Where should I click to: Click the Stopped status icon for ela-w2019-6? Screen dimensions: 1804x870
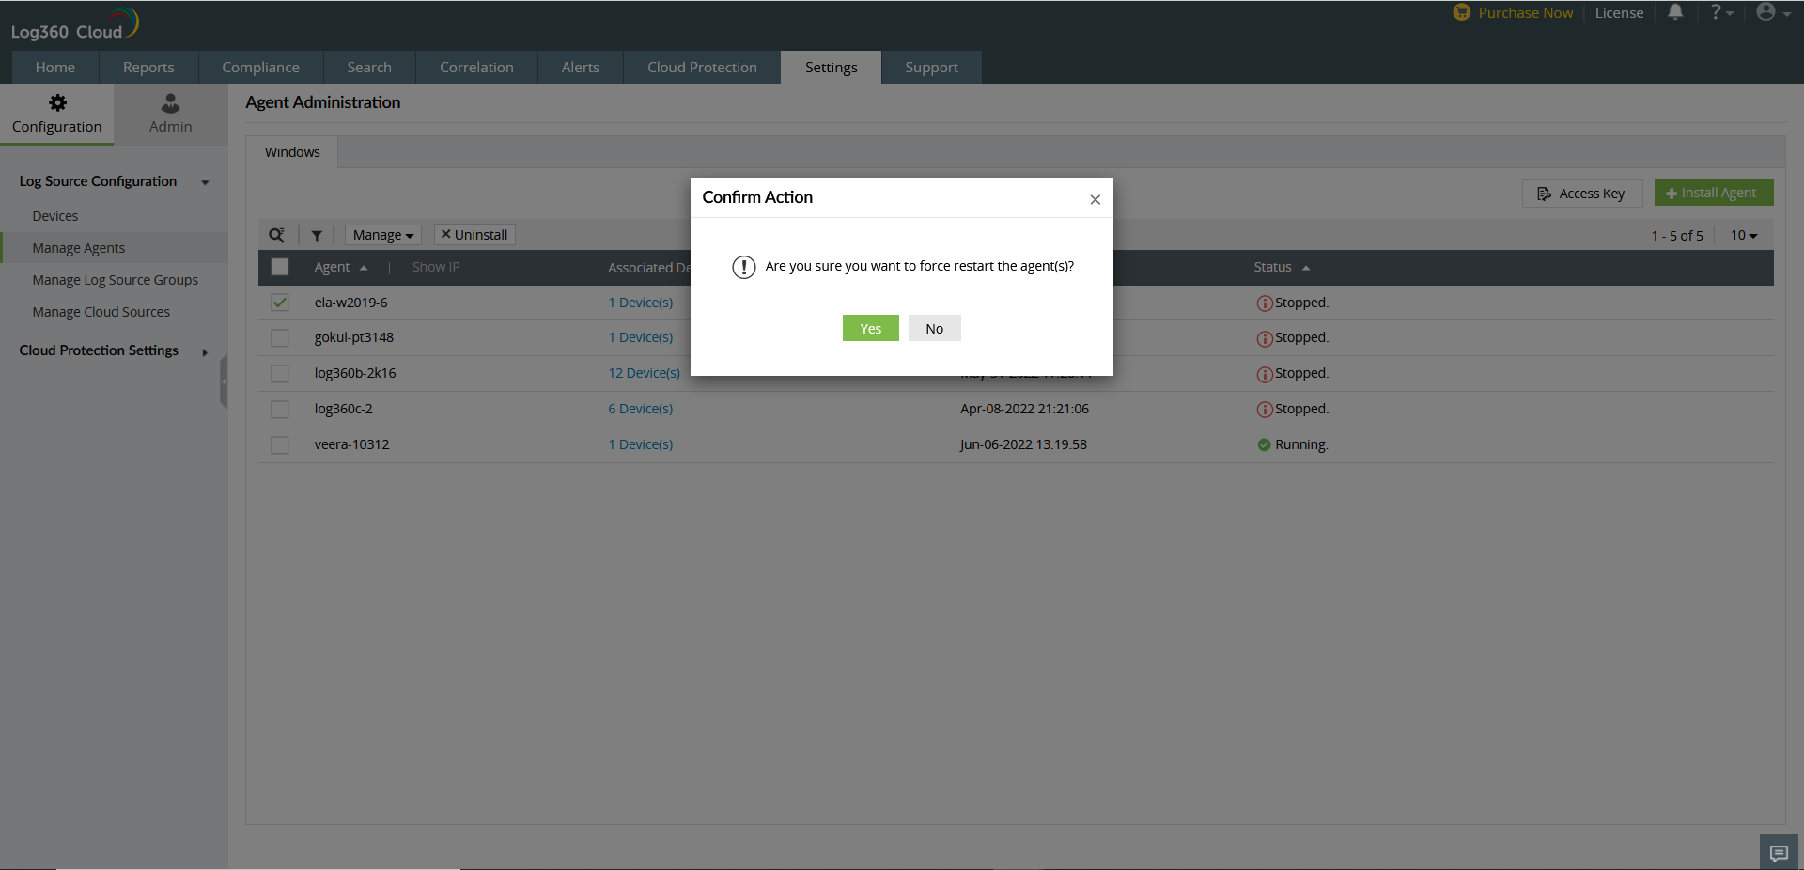click(1265, 303)
